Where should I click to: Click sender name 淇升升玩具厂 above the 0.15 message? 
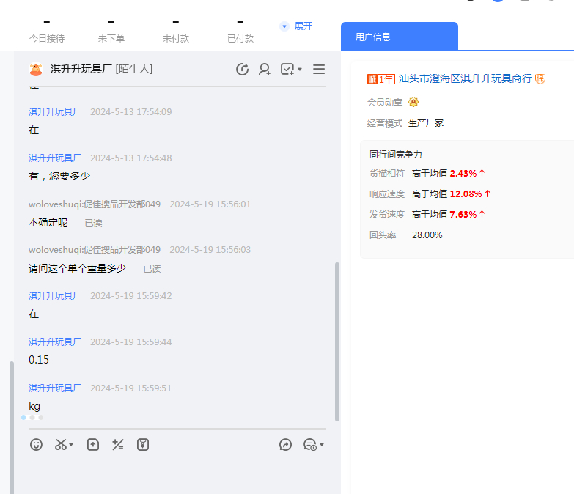coord(55,342)
